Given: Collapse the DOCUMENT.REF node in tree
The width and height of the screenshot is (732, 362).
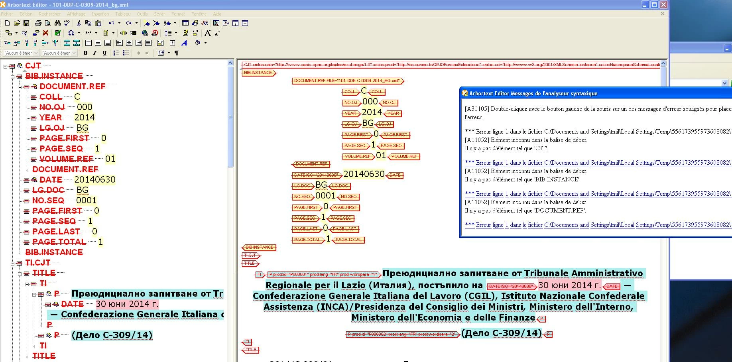Looking at the screenshot, I should pos(20,87).
